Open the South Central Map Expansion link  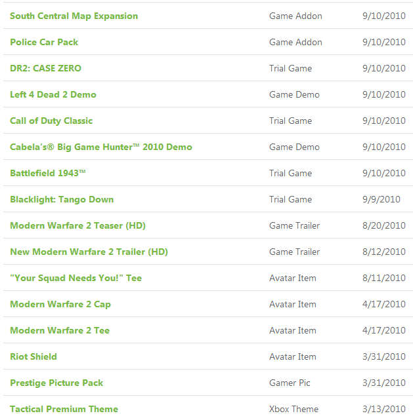click(74, 16)
